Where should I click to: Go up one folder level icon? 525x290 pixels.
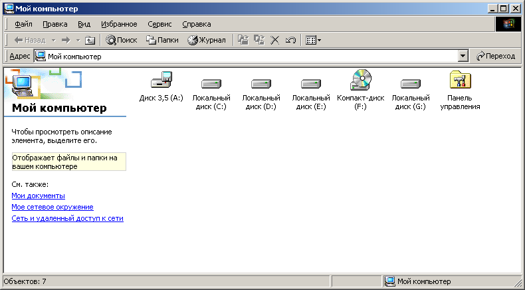point(90,40)
